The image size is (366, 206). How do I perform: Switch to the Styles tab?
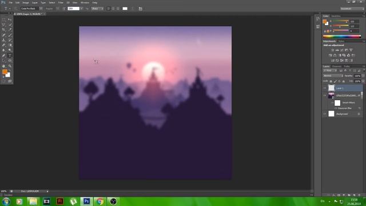(x=341, y=41)
